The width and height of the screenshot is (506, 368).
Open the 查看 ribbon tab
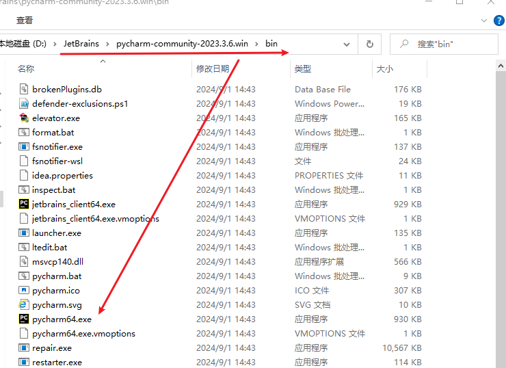(25, 21)
